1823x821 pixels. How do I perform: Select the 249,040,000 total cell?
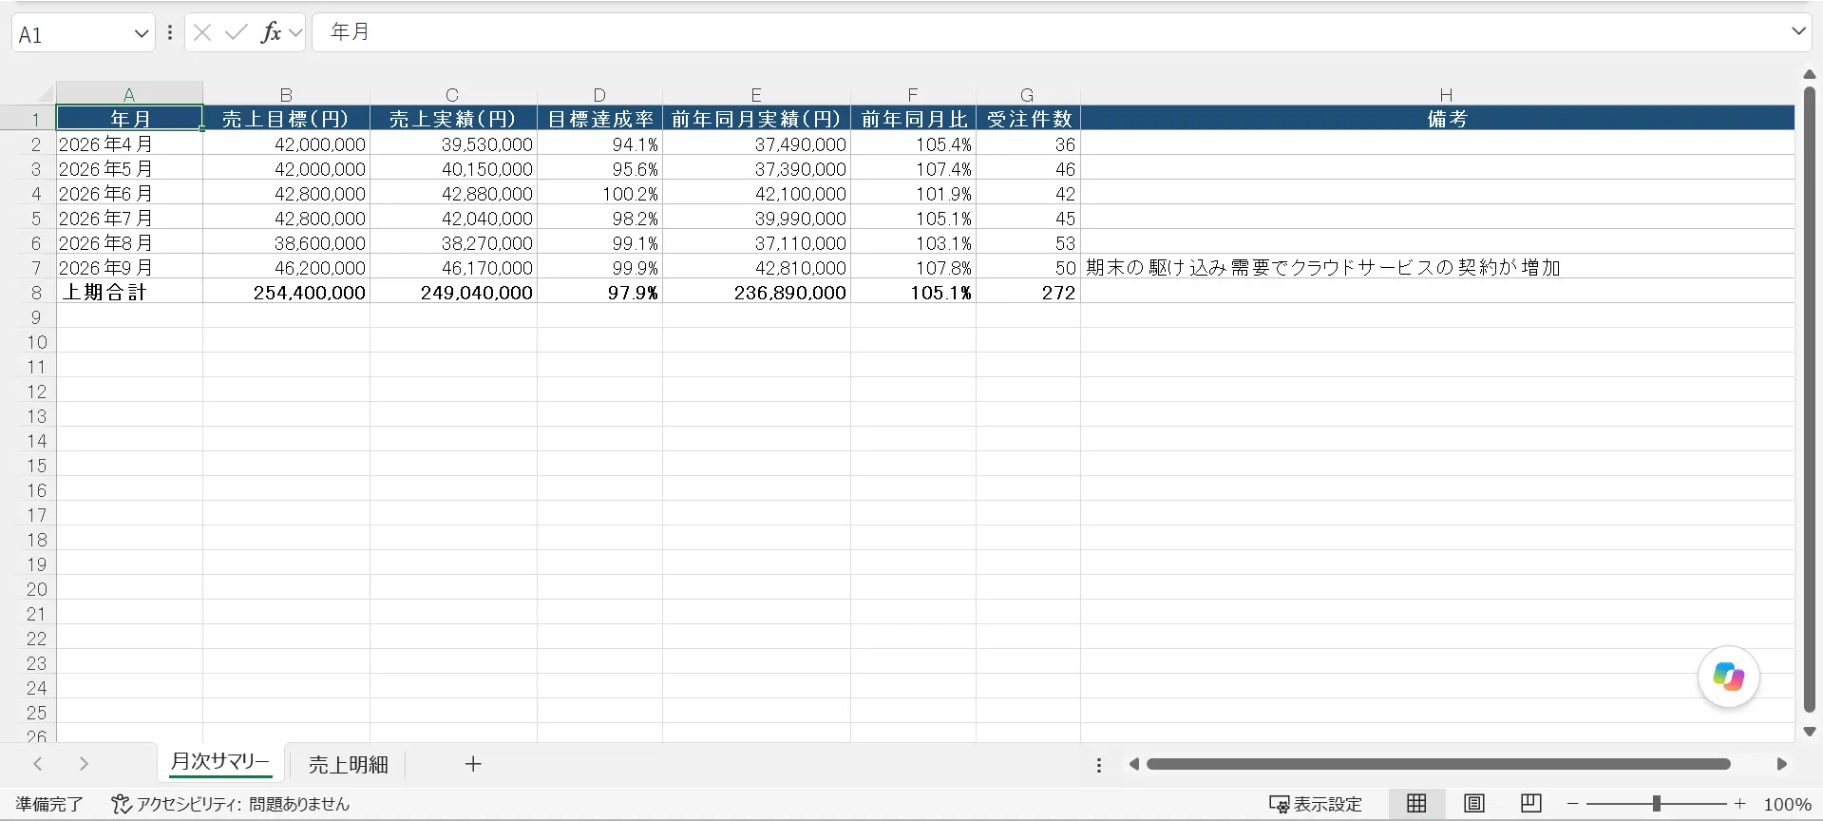(x=453, y=293)
